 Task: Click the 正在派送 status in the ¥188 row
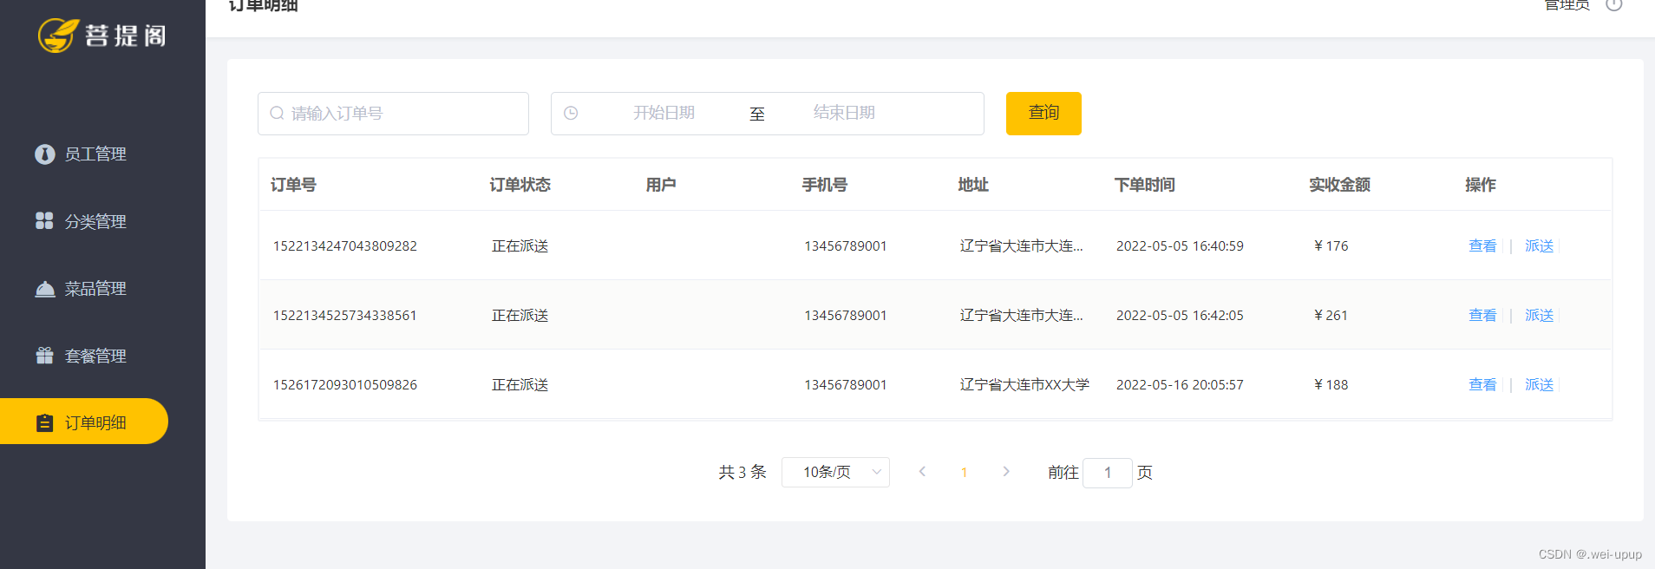tap(520, 385)
